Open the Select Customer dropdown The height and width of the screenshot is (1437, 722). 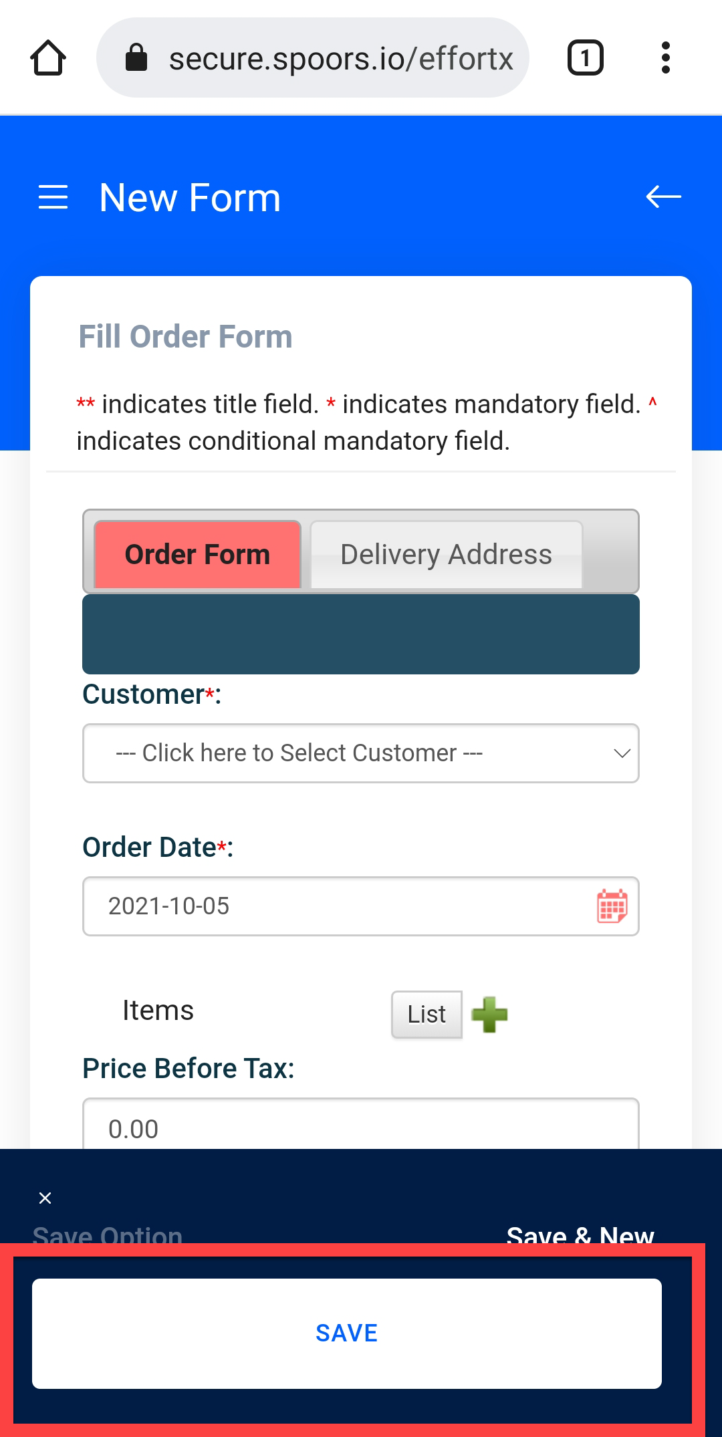(334, 753)
